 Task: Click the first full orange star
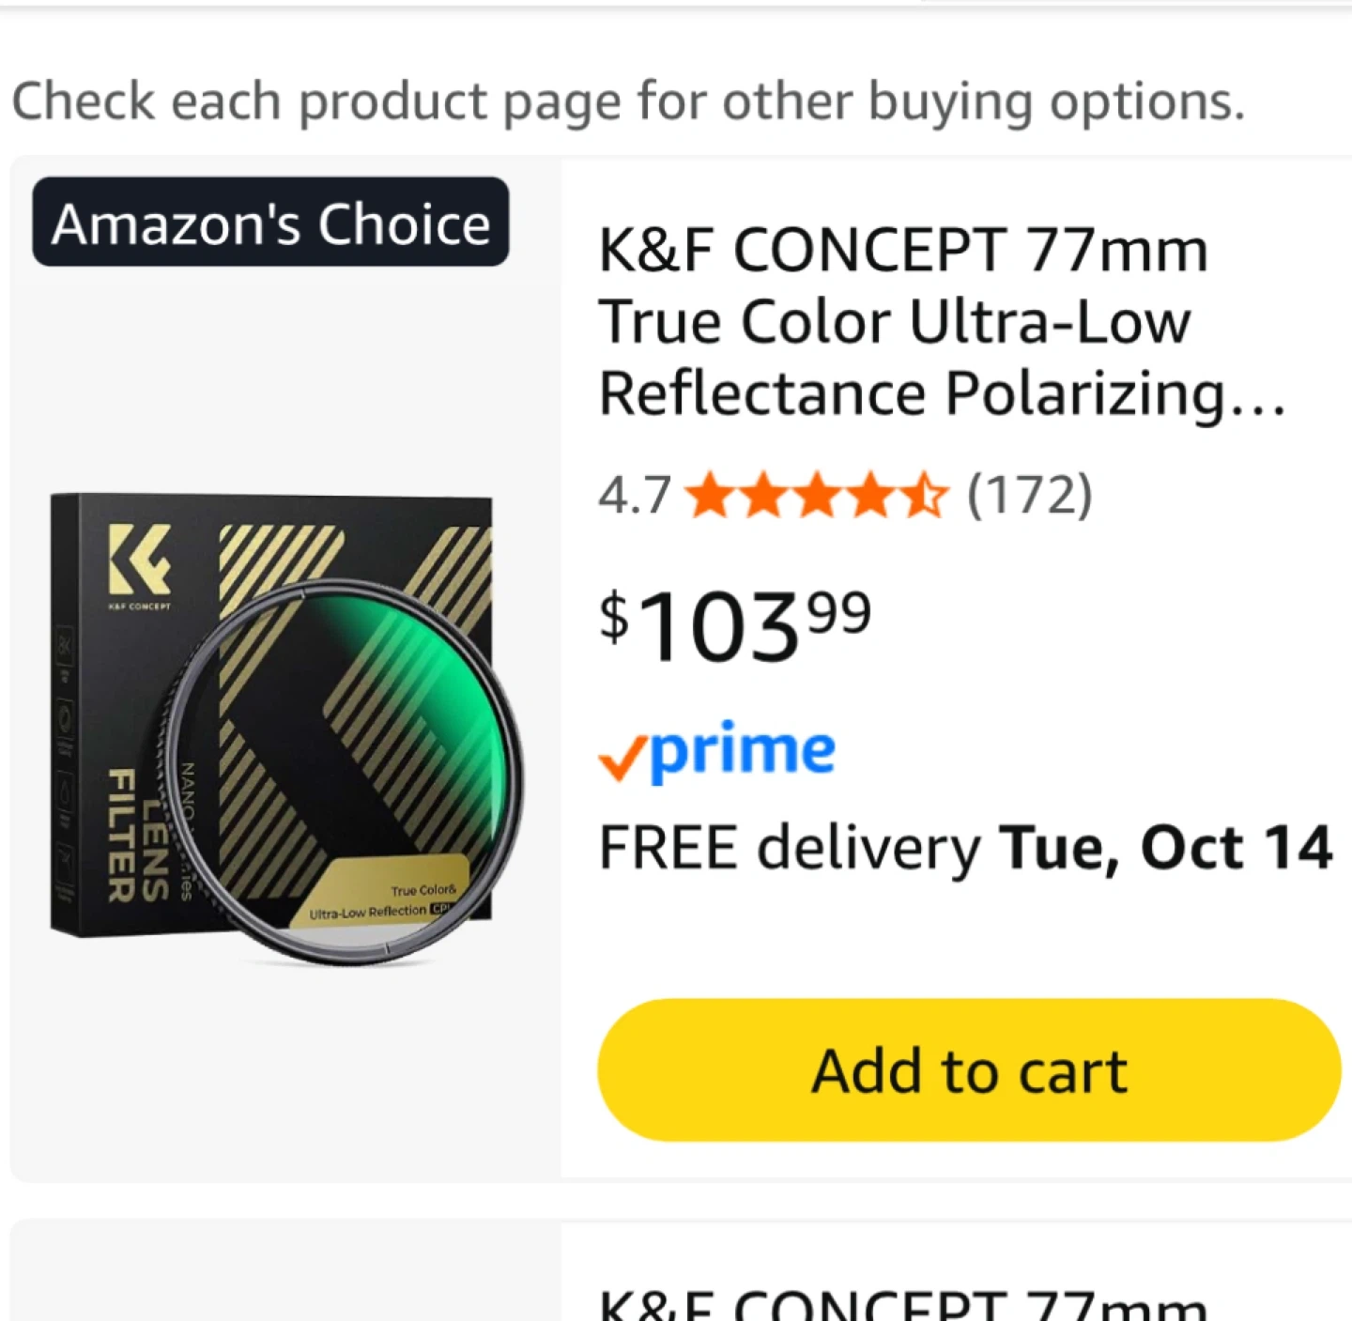tap(710, 496)
